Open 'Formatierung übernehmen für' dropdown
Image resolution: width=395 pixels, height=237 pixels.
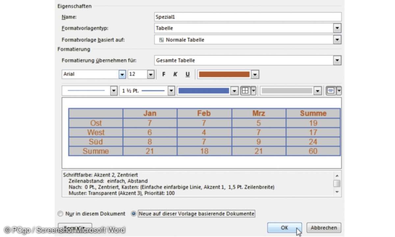[337, 61]
